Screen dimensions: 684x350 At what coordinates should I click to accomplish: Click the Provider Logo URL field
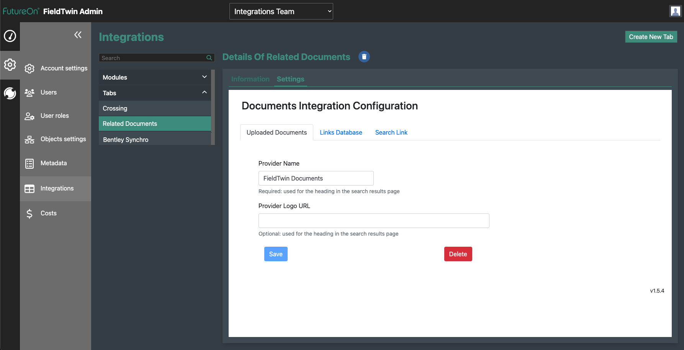point(373,221)
